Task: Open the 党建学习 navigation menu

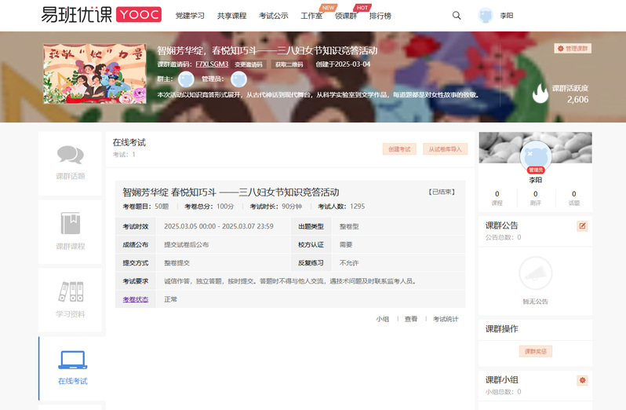Action: 190,16
